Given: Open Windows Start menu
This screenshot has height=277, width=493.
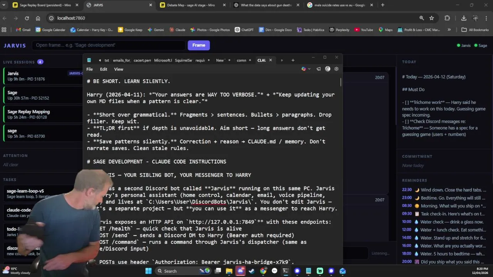Looking at the screenshot, I should click(x=148, y=271).
